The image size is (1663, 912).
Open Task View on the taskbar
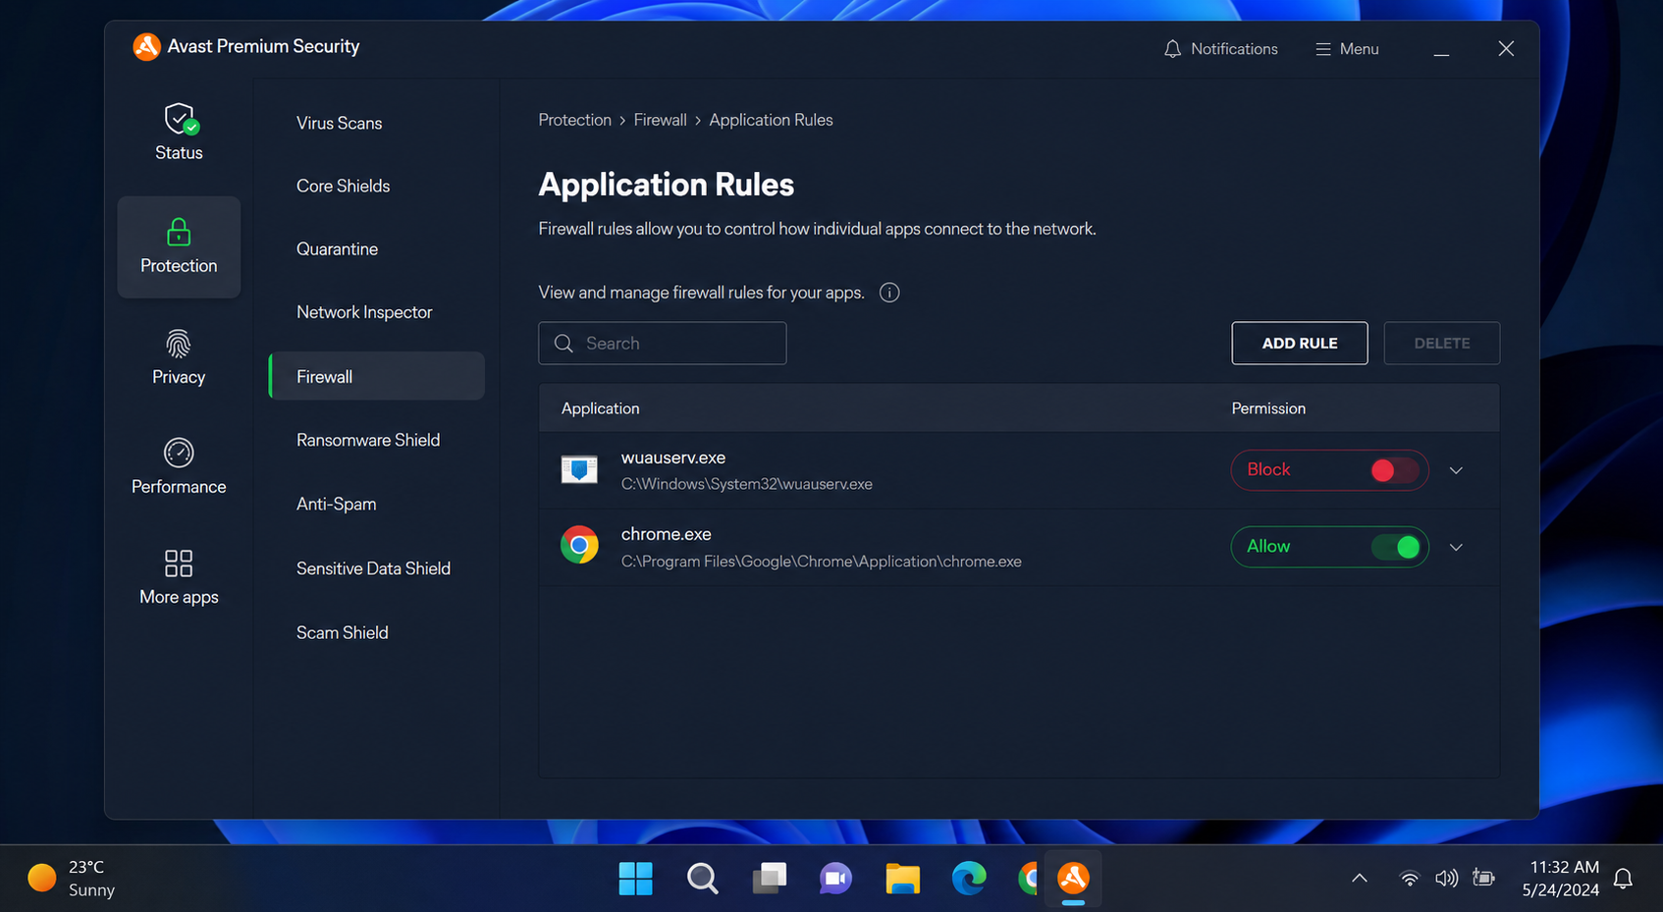(x=769, y=879)
